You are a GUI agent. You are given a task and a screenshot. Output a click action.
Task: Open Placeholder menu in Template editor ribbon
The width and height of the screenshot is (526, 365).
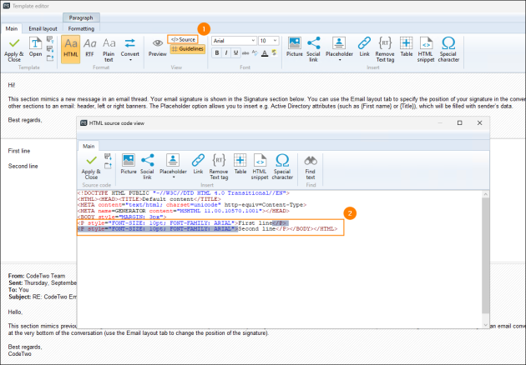339,49
